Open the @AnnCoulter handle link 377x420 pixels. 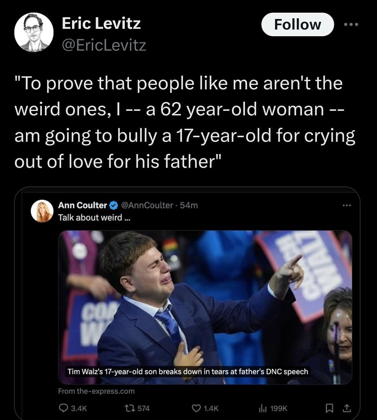coord(147,205)
